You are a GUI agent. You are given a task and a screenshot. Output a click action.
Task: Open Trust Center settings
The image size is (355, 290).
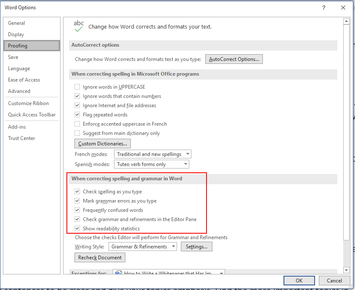point(32,138)
